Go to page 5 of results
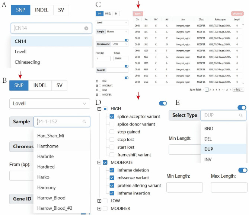Viewport: 249px width, 215px height. 220,90
